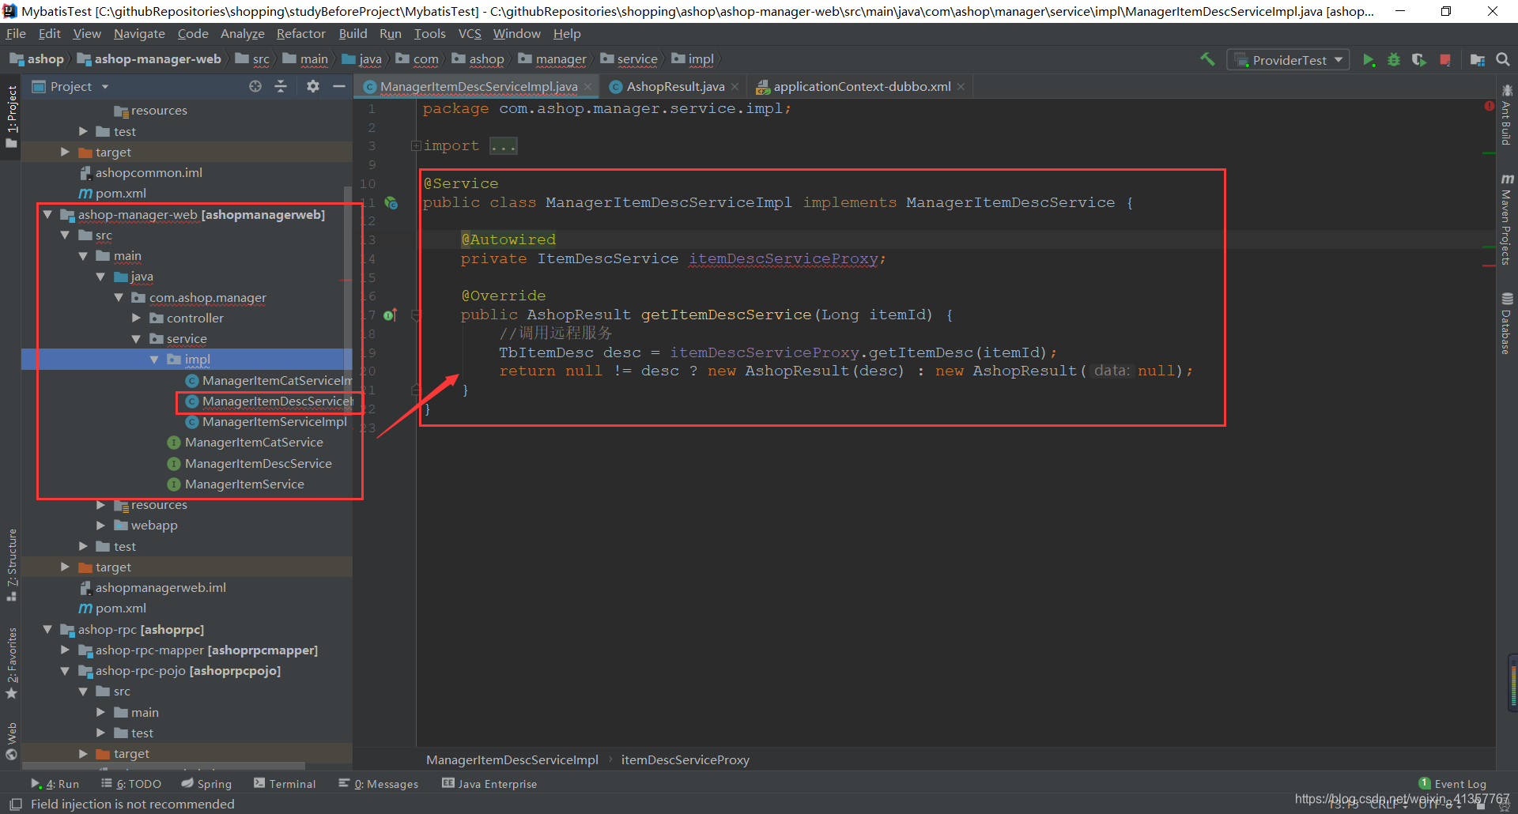Open the Spring tool window
This screenshot has width=1518, height=814.
click(206, 784)
